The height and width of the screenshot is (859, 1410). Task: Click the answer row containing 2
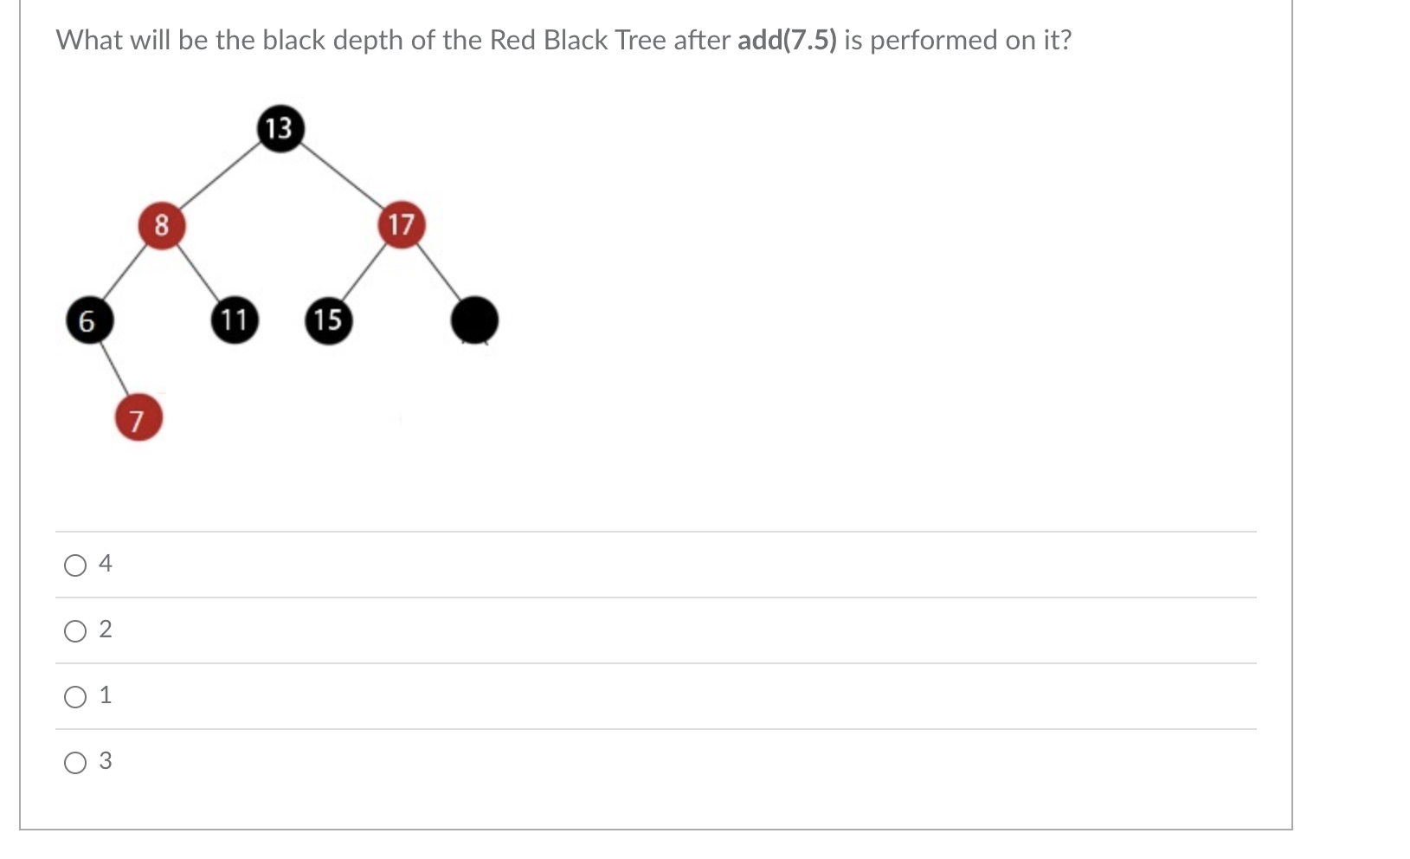coord(606,631)
